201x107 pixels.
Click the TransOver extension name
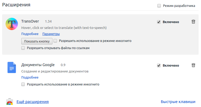(30, 21)
